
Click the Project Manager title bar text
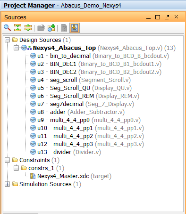click(29, 6)
